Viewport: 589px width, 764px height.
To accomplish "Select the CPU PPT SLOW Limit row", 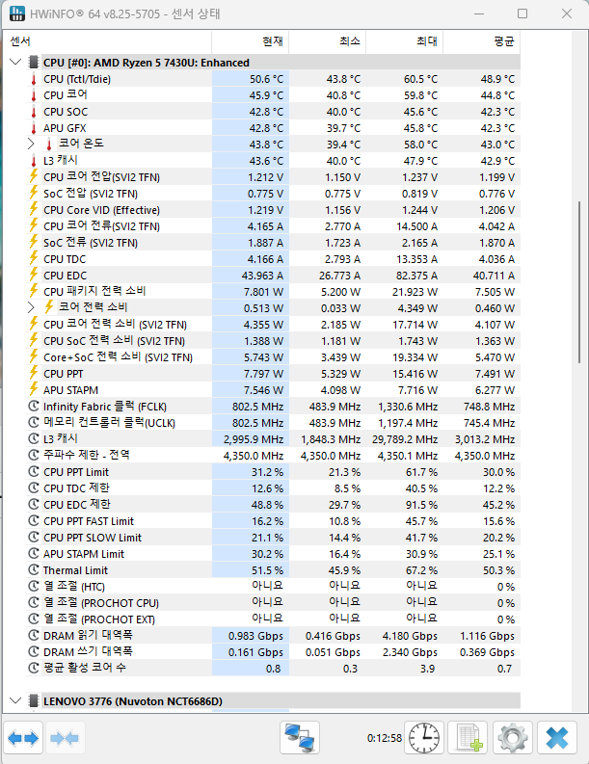I will pyautogui.click(x=273, y=538).
